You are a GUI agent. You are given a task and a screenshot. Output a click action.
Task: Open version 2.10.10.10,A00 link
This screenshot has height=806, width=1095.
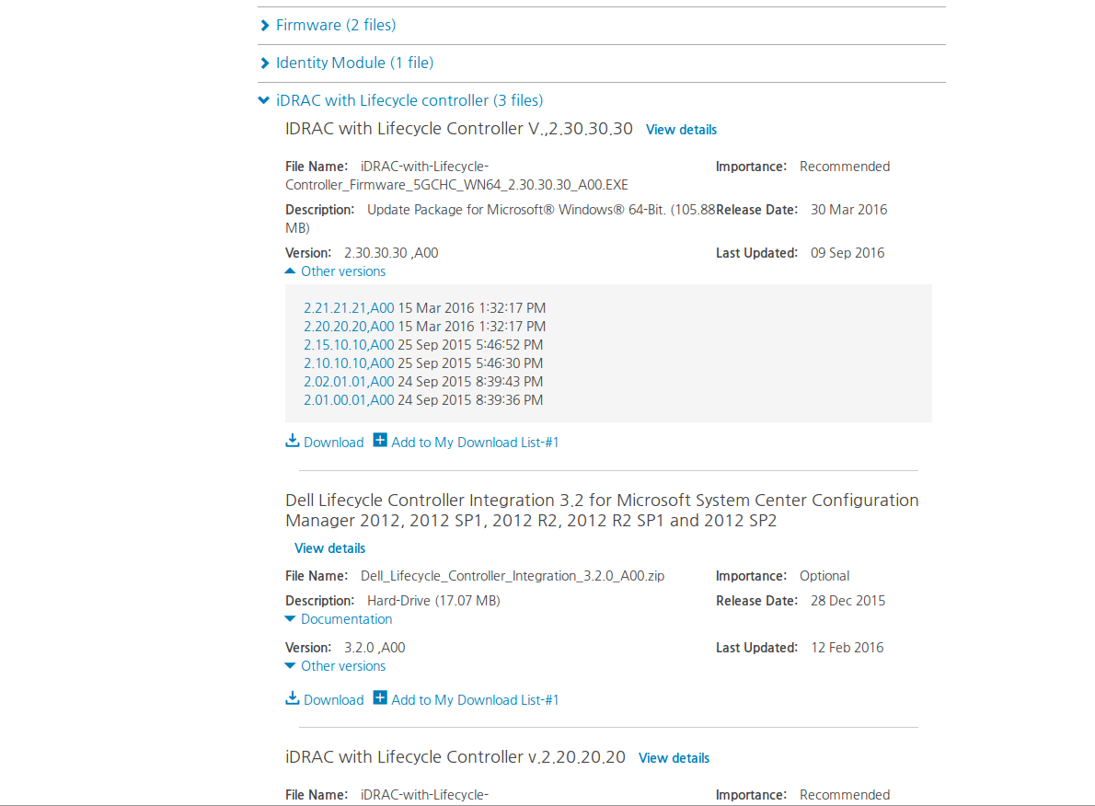tap(349, 363)
